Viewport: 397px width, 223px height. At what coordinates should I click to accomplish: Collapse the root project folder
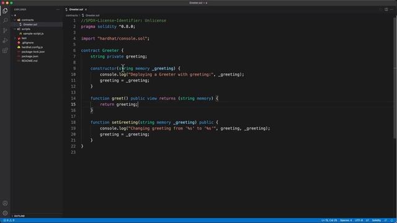click(x=12, y=15)
